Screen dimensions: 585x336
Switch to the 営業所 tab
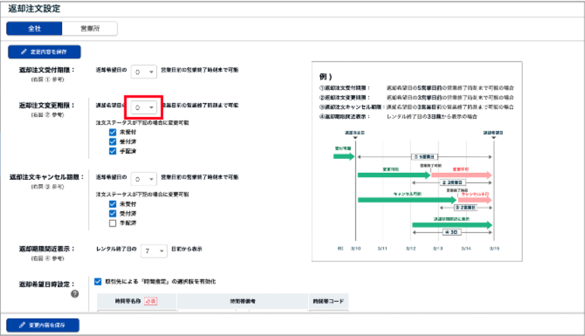(x=89, y=29)
